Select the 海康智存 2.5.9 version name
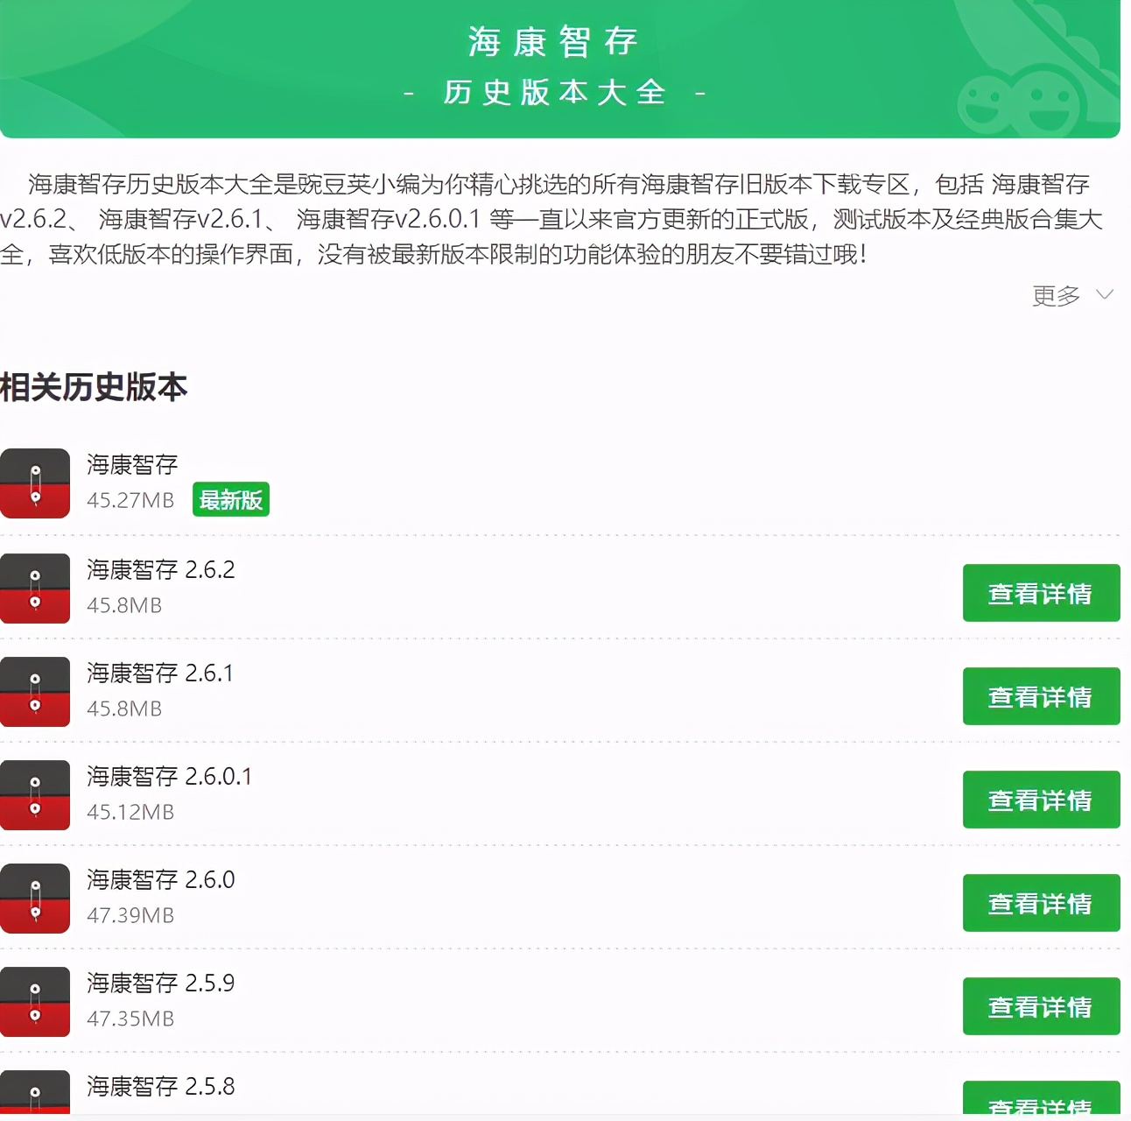1131x1121 pixels. click(160, 983)
